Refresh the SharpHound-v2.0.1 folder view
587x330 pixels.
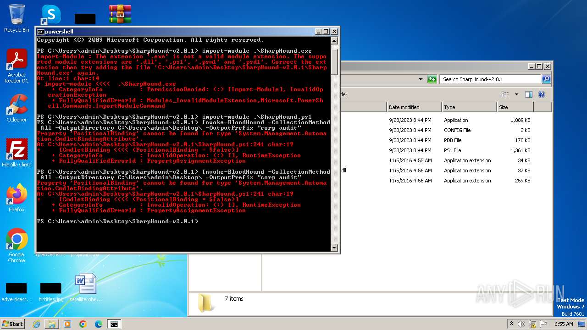pyautogui.click(x=432, y=79)
